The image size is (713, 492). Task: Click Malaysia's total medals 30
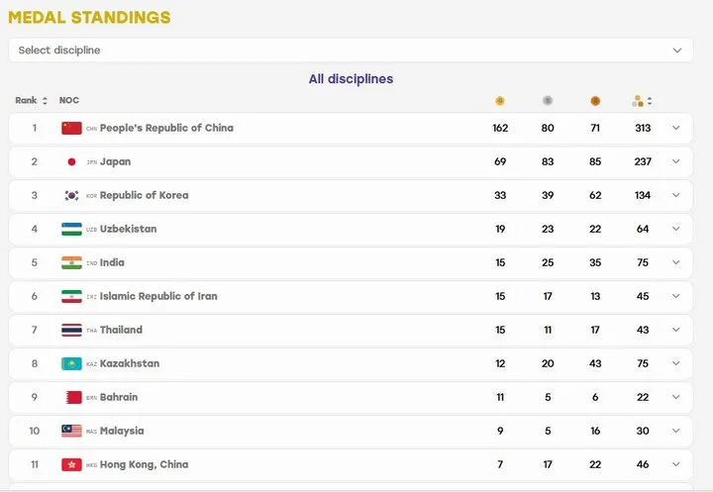pos(643,431)
